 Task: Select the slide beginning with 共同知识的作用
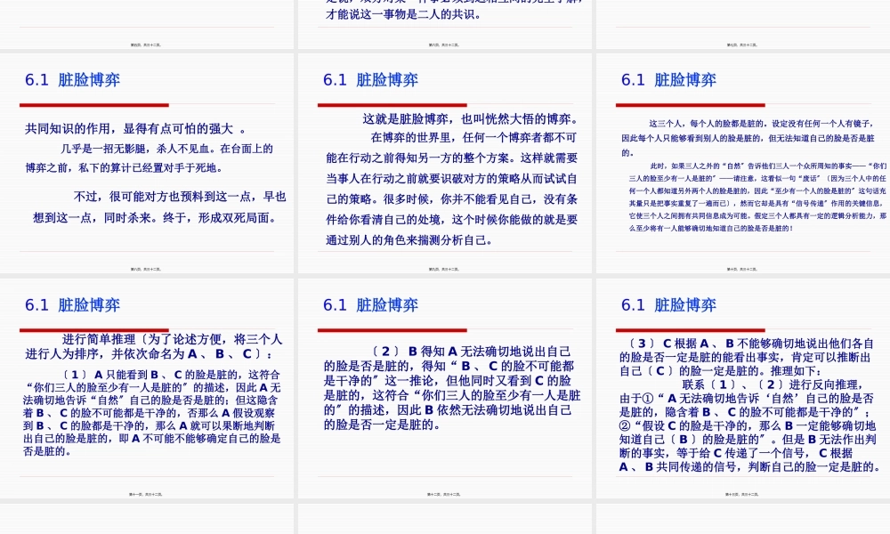click(146, 163)
